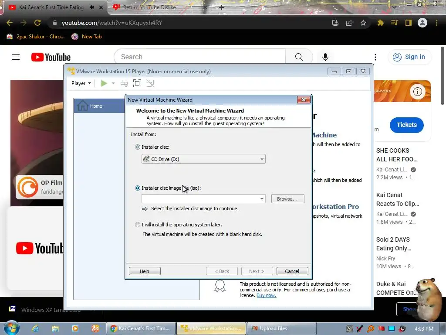Go back with browser back arrow
The width and height of the screenshot is (446, 335).
(x=10, y=23)
